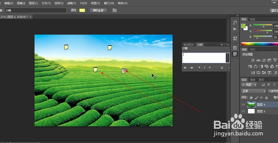Click the active note with pencil icon
Viewport: 278px width, 143px height.
pyautogui.click(x=124, y=71)
